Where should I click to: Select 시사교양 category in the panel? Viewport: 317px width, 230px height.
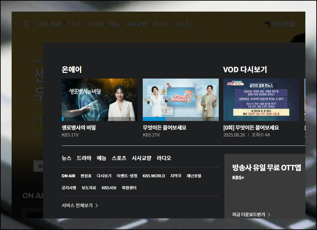coord(141,158)
